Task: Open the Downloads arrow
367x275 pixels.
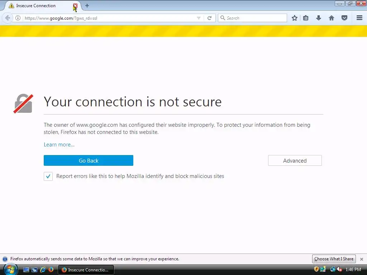Action: 319,18
